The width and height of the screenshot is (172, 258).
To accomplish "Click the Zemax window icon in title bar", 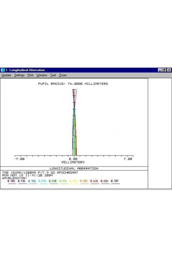I will point(3,70).
